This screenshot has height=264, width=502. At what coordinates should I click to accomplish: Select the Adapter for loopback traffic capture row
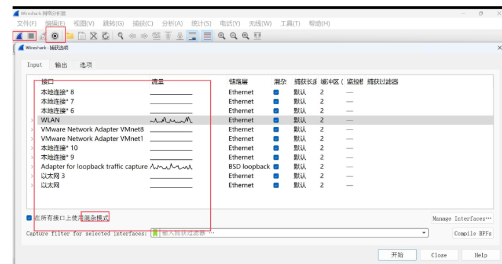pos(94,167)
